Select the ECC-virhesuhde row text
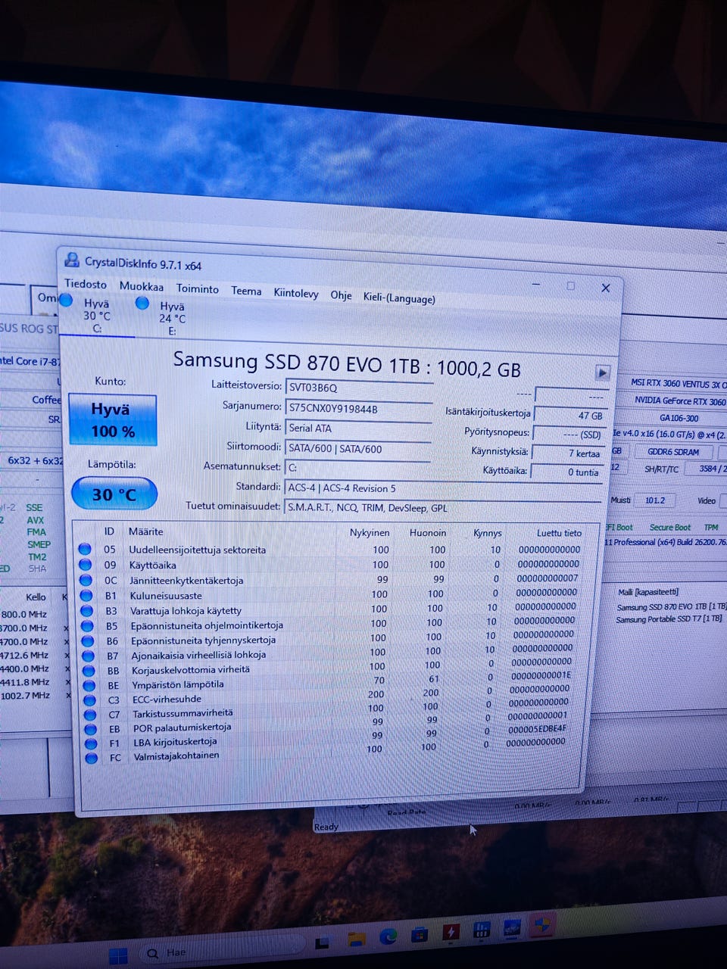The height and width of the screenshot is (969, 727). pos(167,699)
